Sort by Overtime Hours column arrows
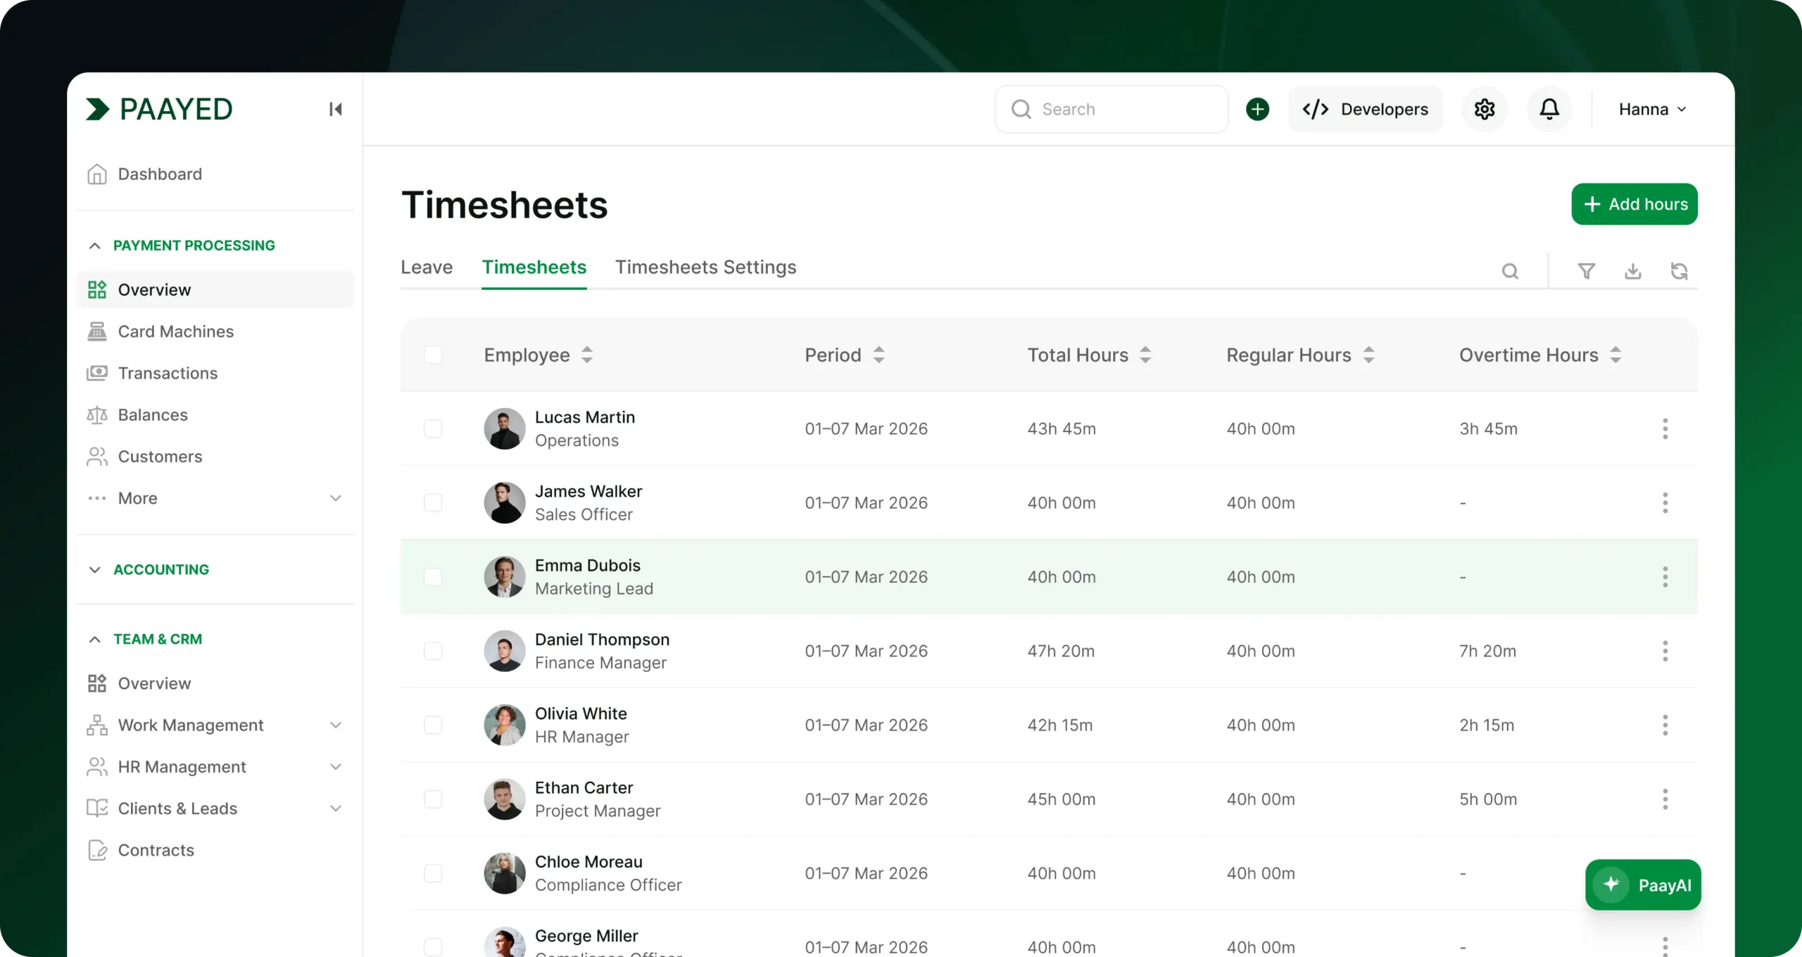Image resolution: width=1802 pixels, height=957 pixels. tap(1615, 355)
